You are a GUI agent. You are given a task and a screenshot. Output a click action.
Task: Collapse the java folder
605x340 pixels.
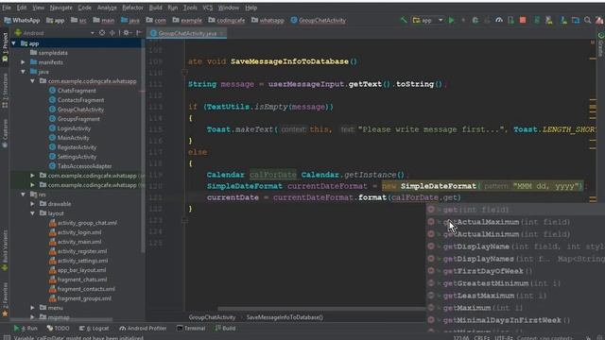click(x=23, y=72)
